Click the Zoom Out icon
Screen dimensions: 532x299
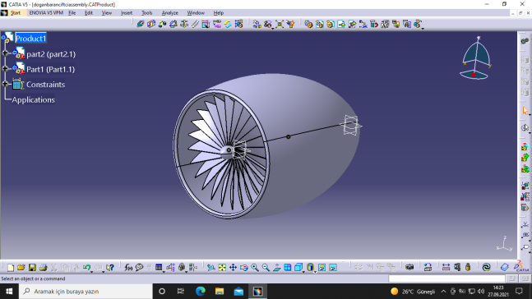[266, 268]
